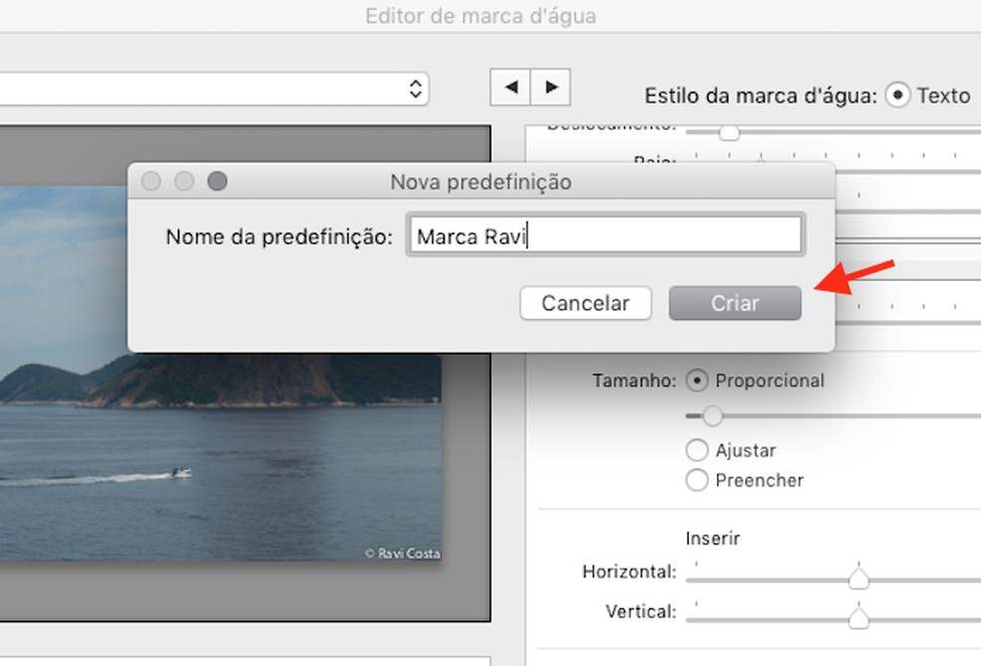Click the previous watermark navigation arrow
The image size is (981, 666).
point(510,88)
